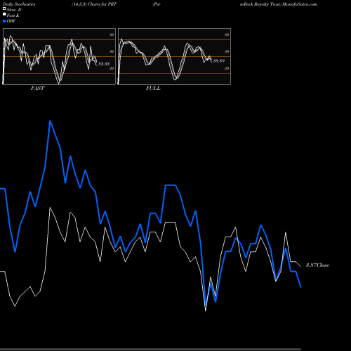
Task: Click the '3.87 Close' price label
Action: coord(317,265)
